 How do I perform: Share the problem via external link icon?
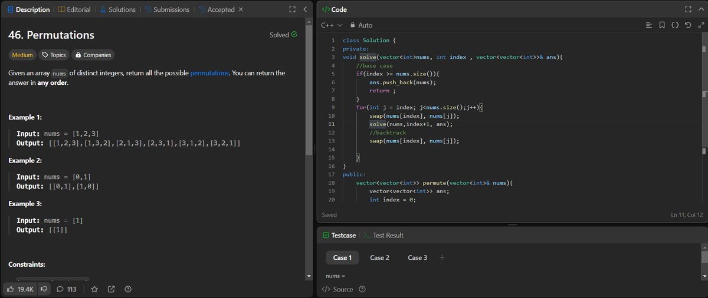coord(111,289)
